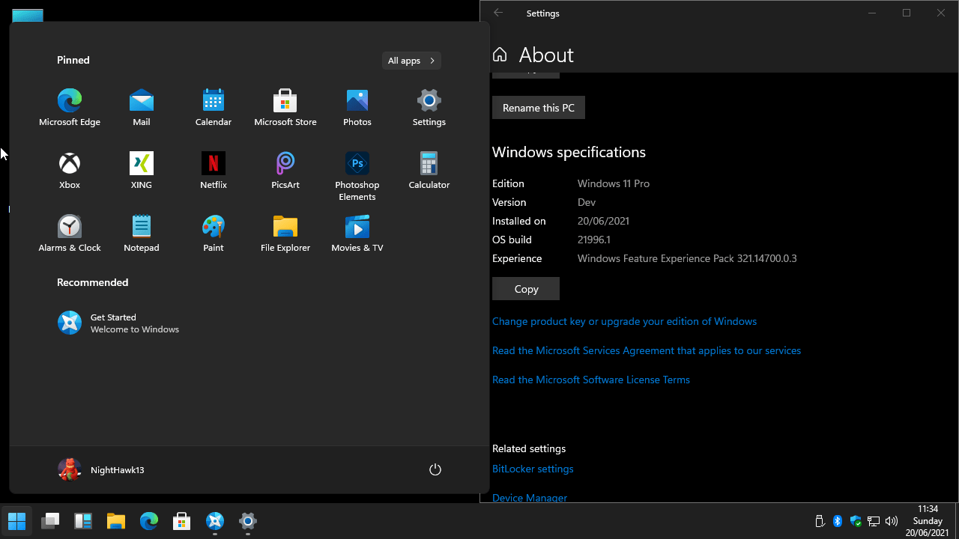The width and height of the screenshot is (959, 539).
Task: Click Show desktop sliver at taskbar end
Action: tap(956, 521)
